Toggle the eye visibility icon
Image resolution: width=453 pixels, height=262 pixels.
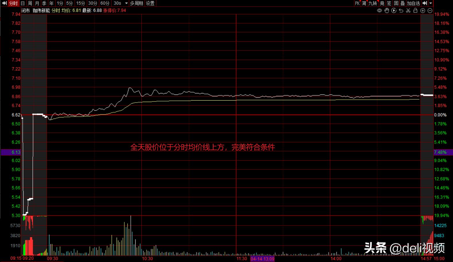click(379, 11)
